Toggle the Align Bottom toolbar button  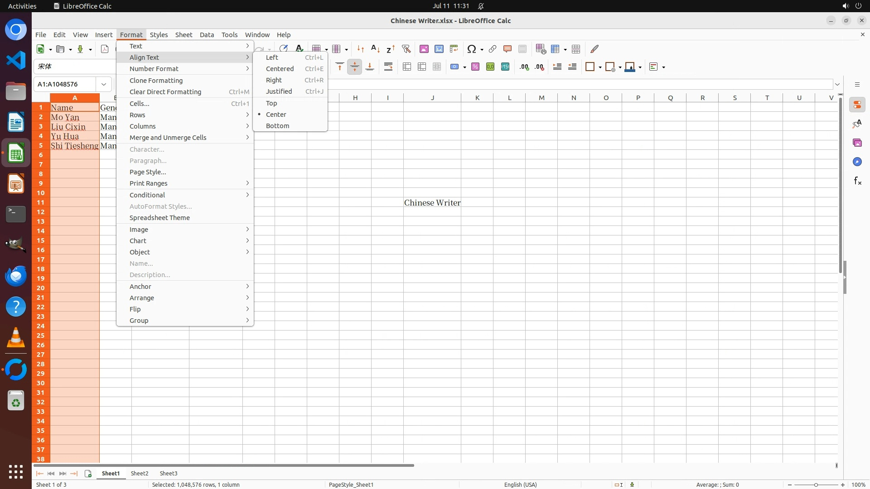[x=370, y=67]
